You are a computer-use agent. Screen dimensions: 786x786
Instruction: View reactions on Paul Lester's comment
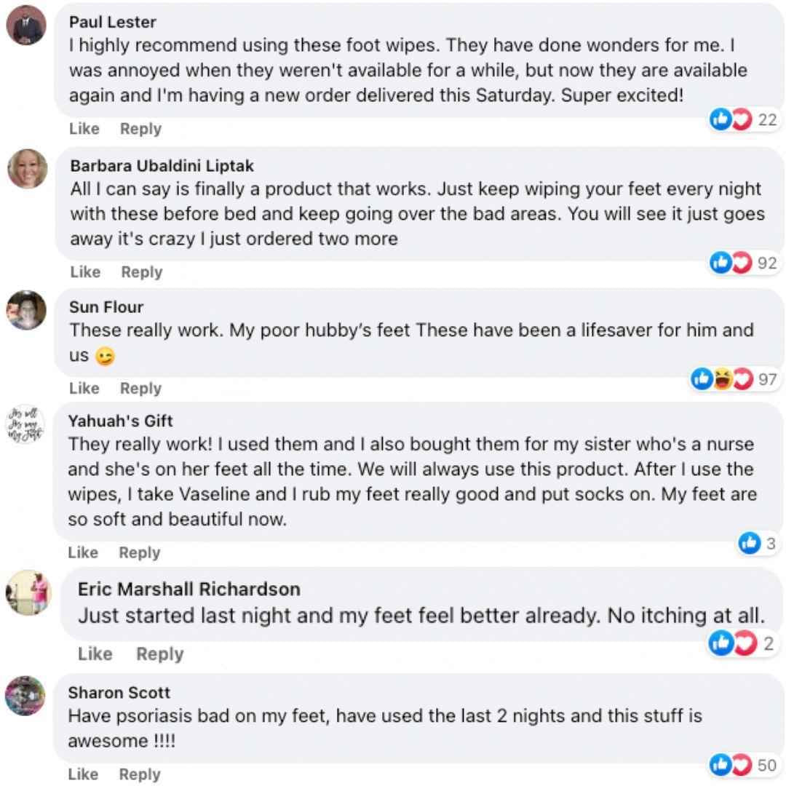pos(743,120)
